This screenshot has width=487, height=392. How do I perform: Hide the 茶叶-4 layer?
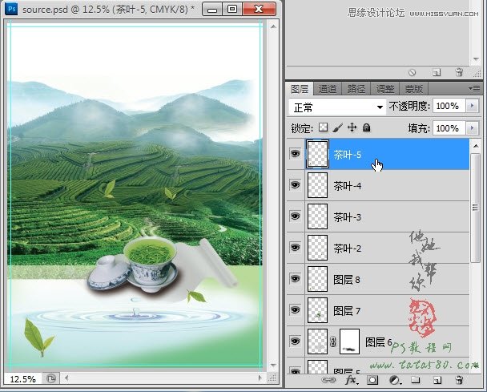295,185
